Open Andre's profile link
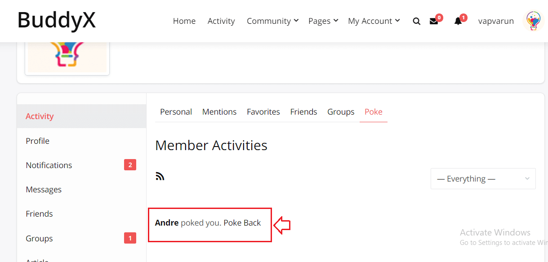The width and height of the screenshot is (548, 262). (166, 222)
